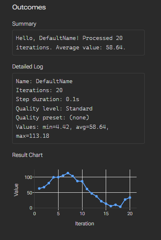Click the 100 y-axis tick label
The height and width of the screenshot is (240, 161).
click(x=28, y=177)
